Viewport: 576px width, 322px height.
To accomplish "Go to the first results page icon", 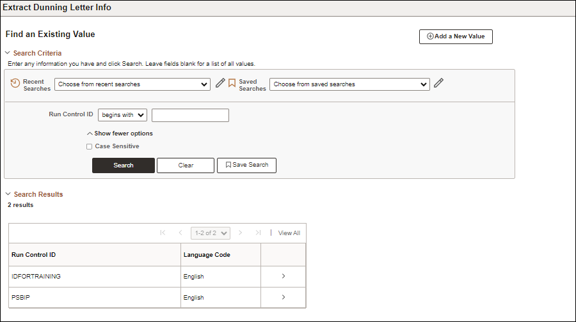I will (x=163, y=233).
